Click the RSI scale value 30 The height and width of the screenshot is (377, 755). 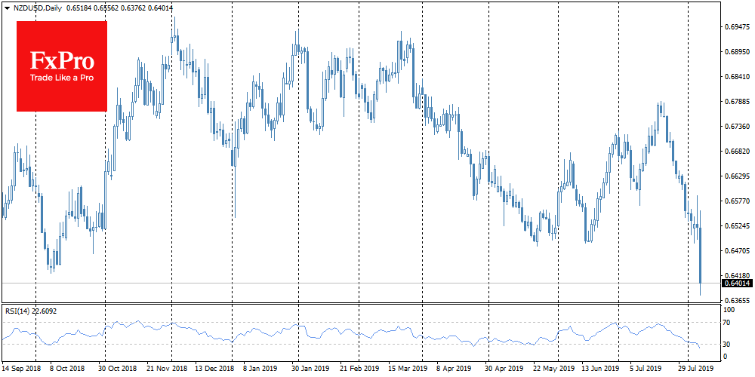point(729,344)
